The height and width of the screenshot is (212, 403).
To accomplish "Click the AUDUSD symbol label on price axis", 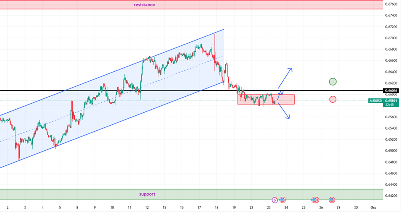I will coord(375,101).
